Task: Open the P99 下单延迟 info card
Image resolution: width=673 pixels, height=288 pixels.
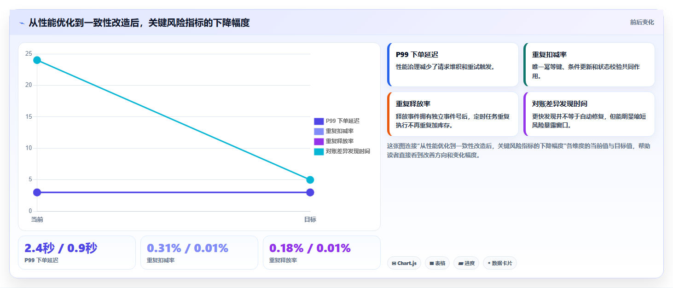Action: coord(453,65)
